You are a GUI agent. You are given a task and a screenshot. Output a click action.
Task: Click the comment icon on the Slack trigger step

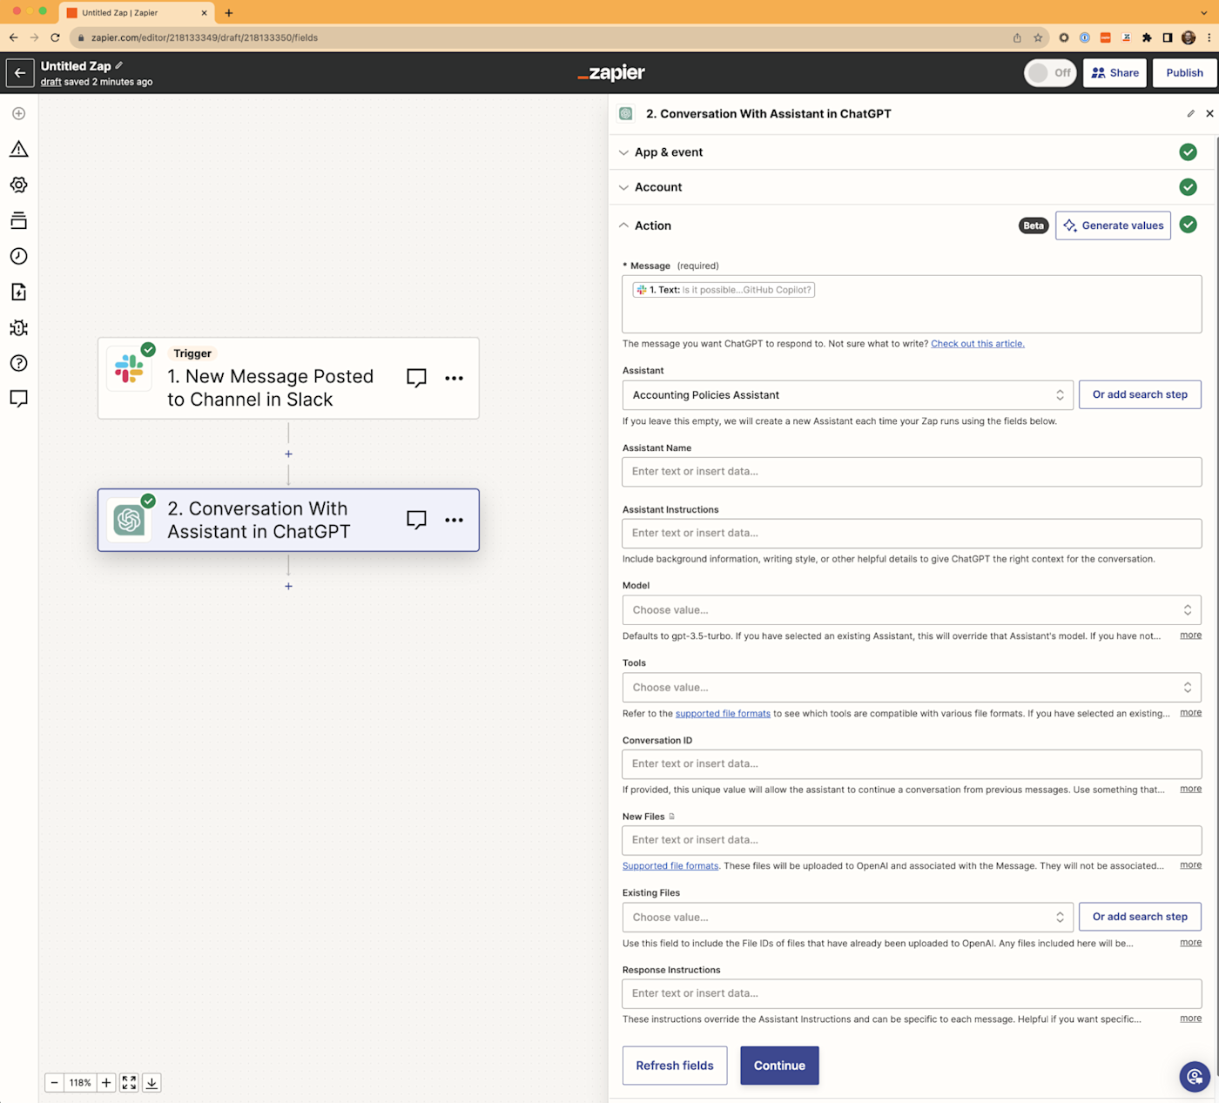coord(416,378)
